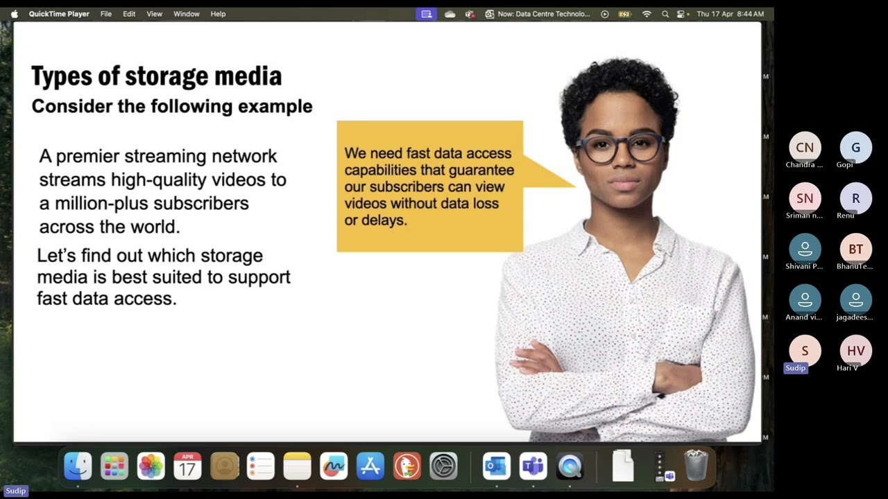Open Control Center
This screenshot has height=499, width=888.
click(x=681, y=14)
